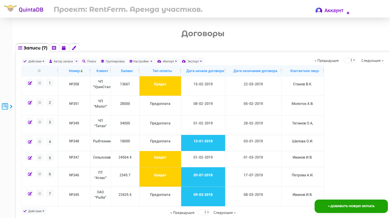Click yellow Кредит cell for №358

point(160,86)
